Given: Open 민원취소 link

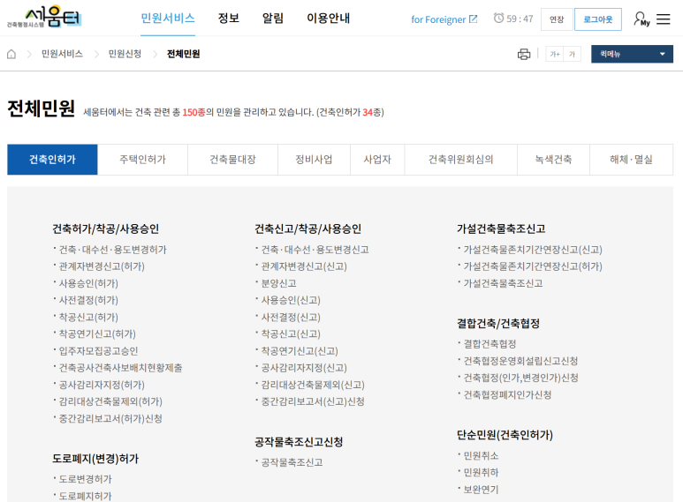Looking at the screenshot, I should tap(481, 455).
